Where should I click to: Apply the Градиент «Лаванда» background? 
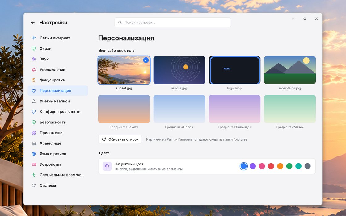[234, 109]
